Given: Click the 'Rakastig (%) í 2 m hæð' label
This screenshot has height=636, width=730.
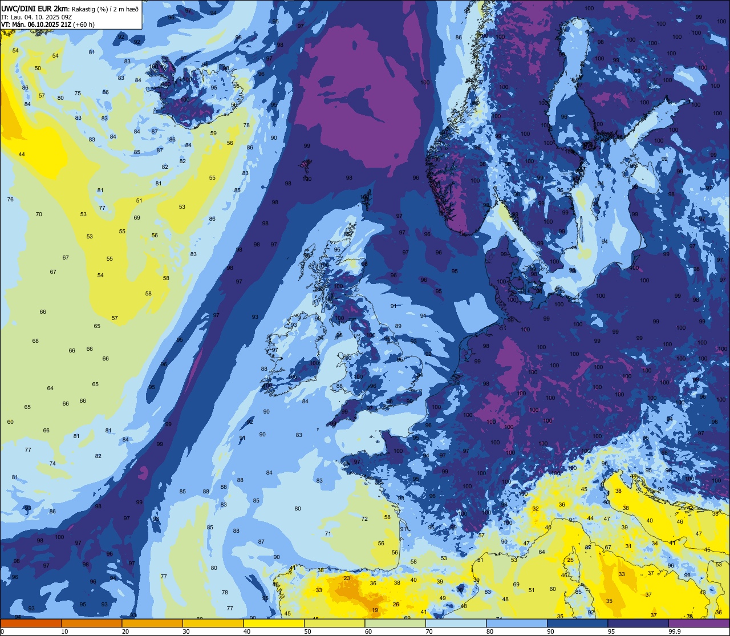Looking at the screenshot, I should coord(104,9).
